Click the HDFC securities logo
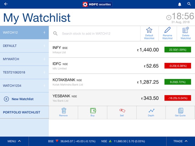The height and width of the screenshot is (146, 195). [97, 4]
